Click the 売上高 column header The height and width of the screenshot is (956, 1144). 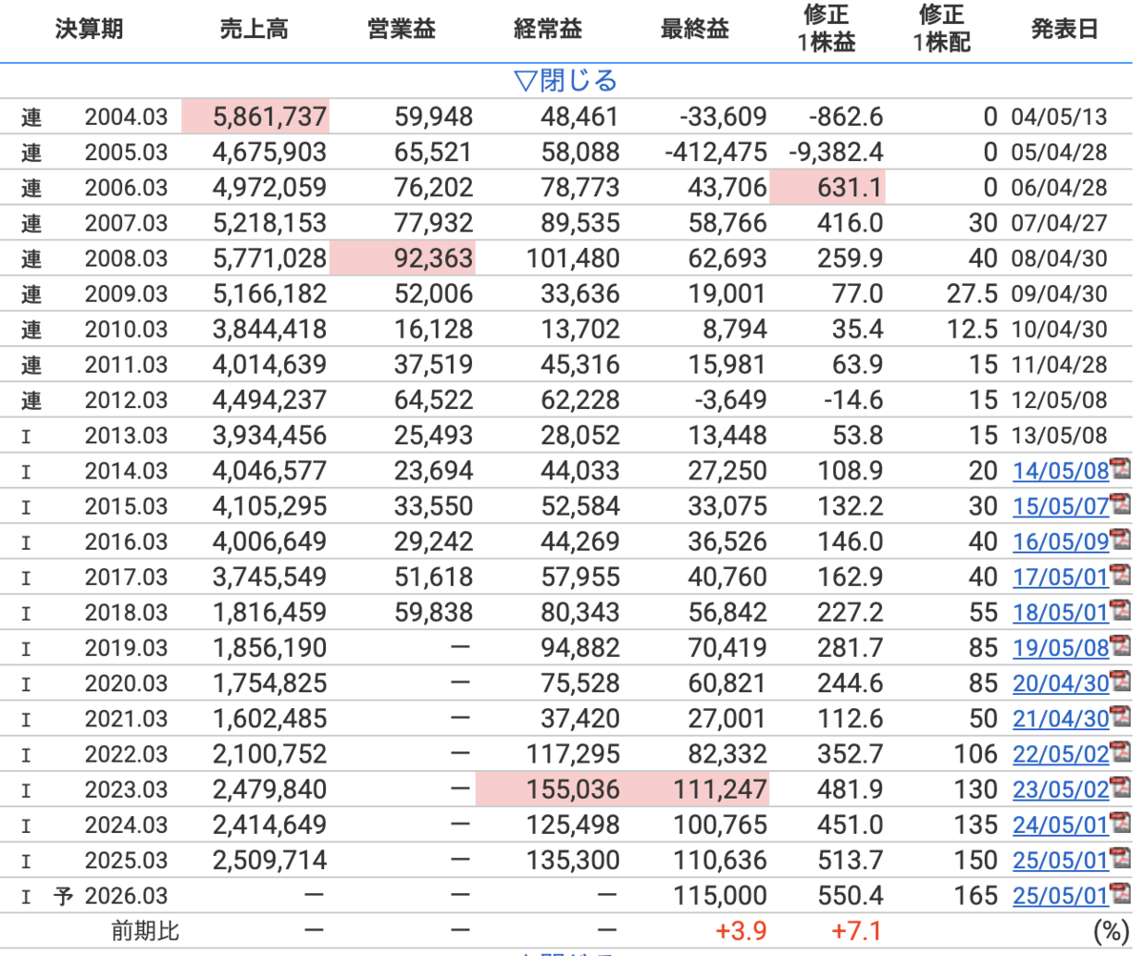click(254, 30)
